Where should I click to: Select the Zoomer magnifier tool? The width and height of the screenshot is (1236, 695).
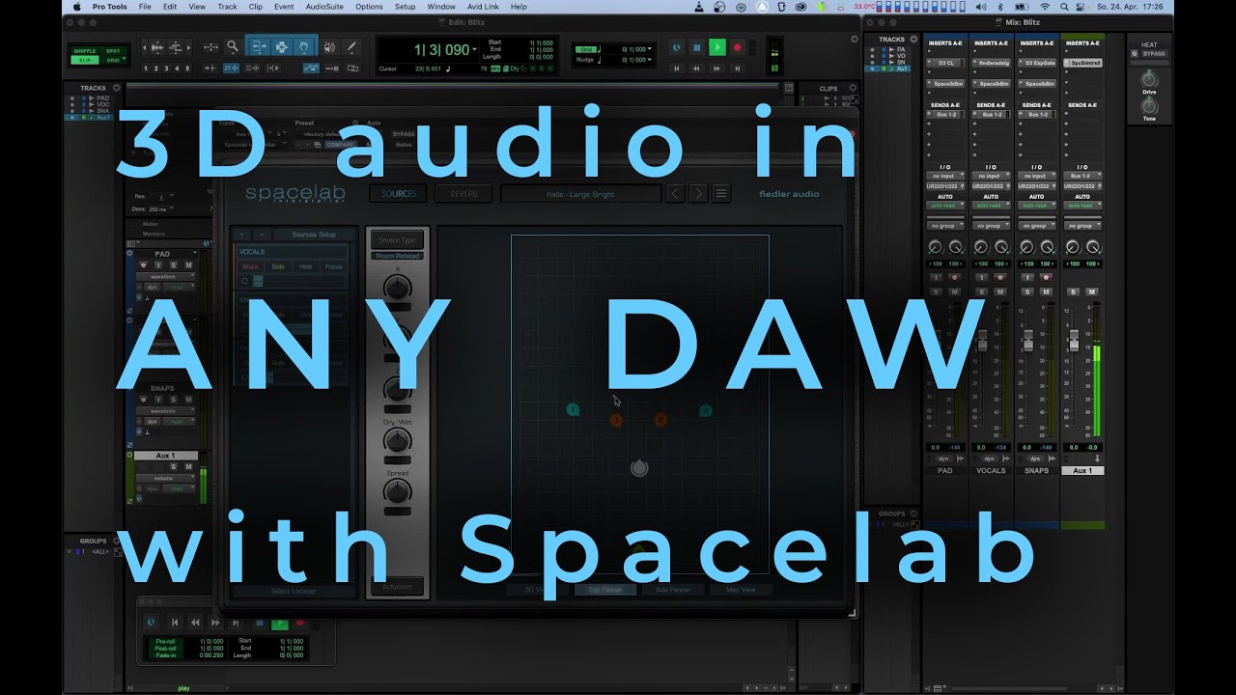pyautogui.click(x=233, y=46)
